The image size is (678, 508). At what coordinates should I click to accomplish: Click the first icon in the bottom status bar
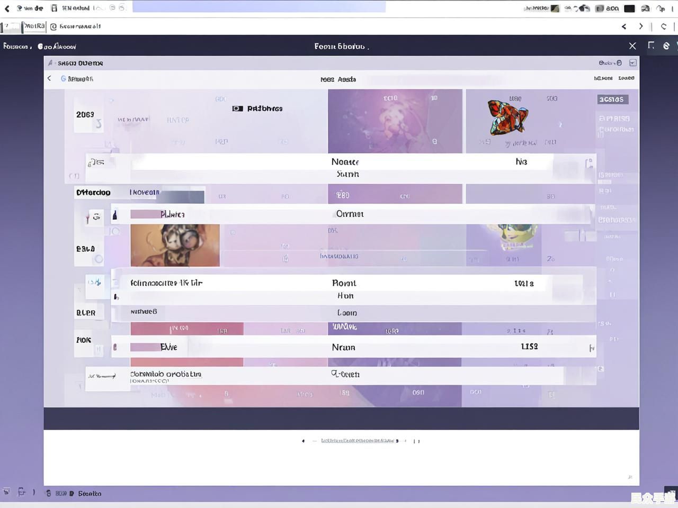[6, 492]
